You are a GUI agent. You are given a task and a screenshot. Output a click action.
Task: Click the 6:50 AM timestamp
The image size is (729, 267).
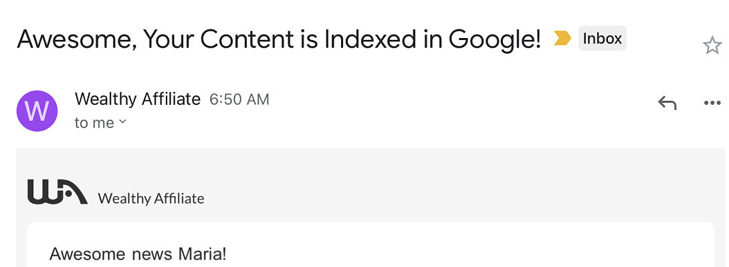click(x=239, y=100)
